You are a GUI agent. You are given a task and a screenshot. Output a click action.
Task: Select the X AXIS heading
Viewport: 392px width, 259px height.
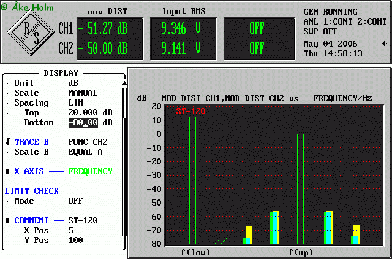(x=29, y=172)
